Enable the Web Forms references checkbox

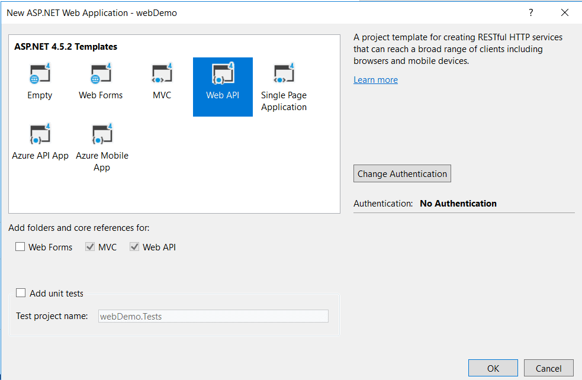coord(20,247)
